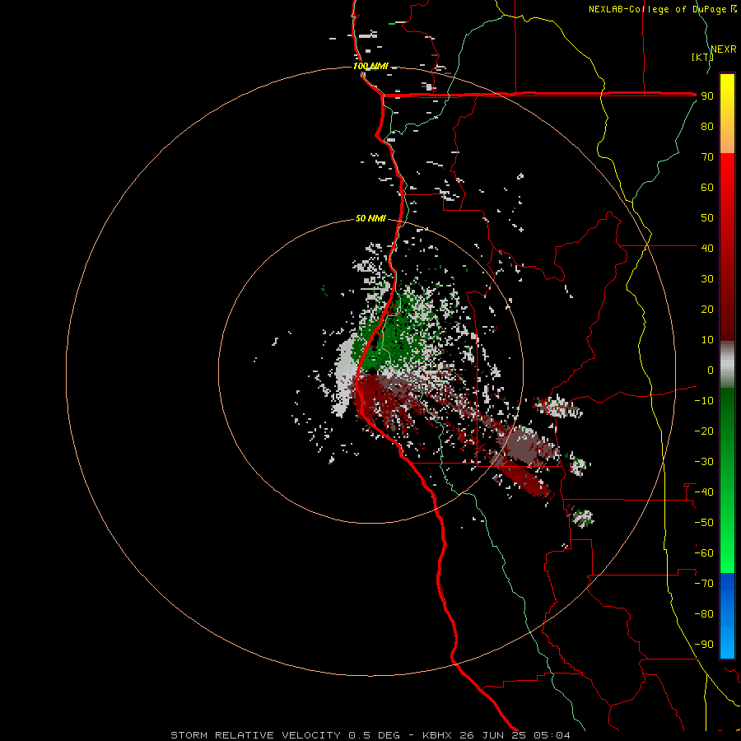
Task: Click the 0.5 DEG elevation text
Action: [375, 735]
